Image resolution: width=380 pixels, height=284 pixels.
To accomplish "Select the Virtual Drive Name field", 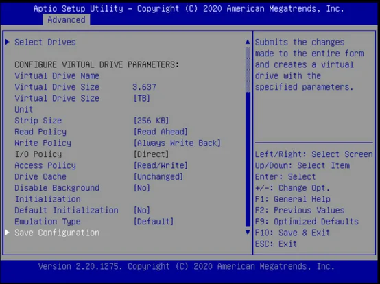I will click(x=57, y=76).
